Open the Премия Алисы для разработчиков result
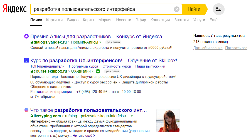Image resolution: width=251 pixels, height=139 pixels. point(96,37)
